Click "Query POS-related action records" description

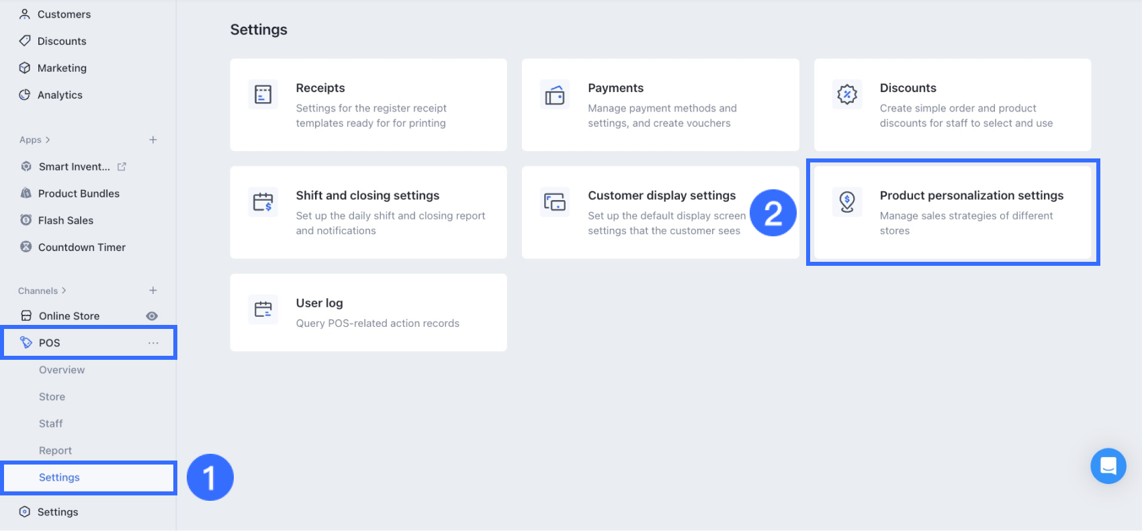[x=378, y=324]
